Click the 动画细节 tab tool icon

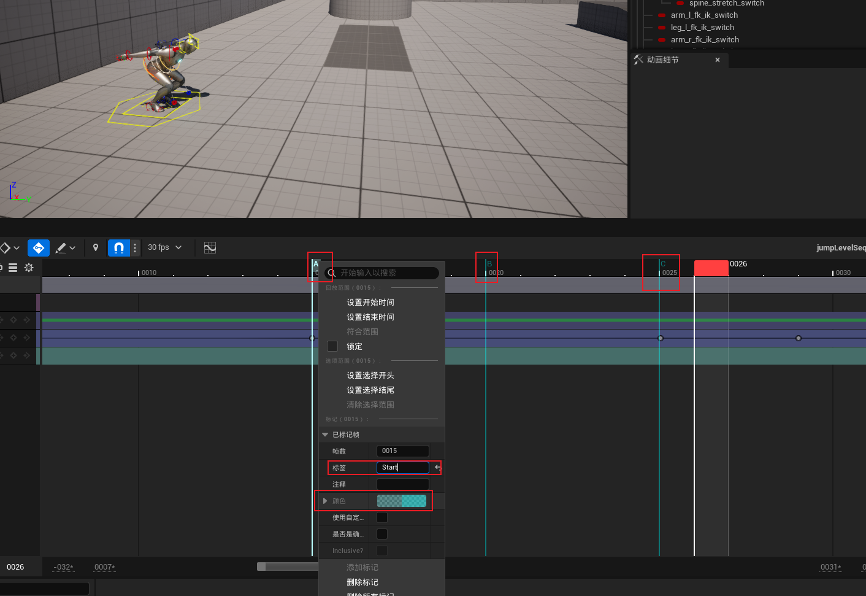click(638, 60)
